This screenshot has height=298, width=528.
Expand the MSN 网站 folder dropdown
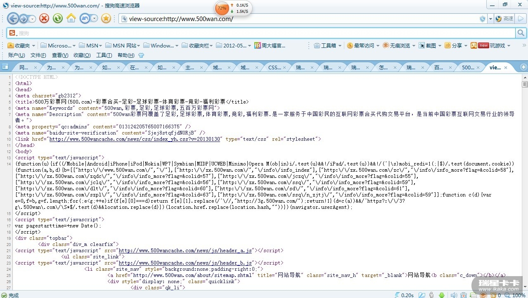click(138, 46)
